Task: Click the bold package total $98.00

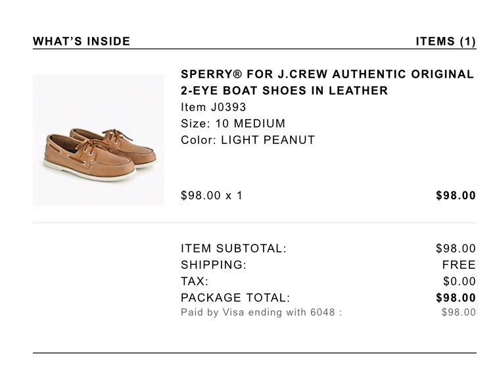Action: (456, 298)
